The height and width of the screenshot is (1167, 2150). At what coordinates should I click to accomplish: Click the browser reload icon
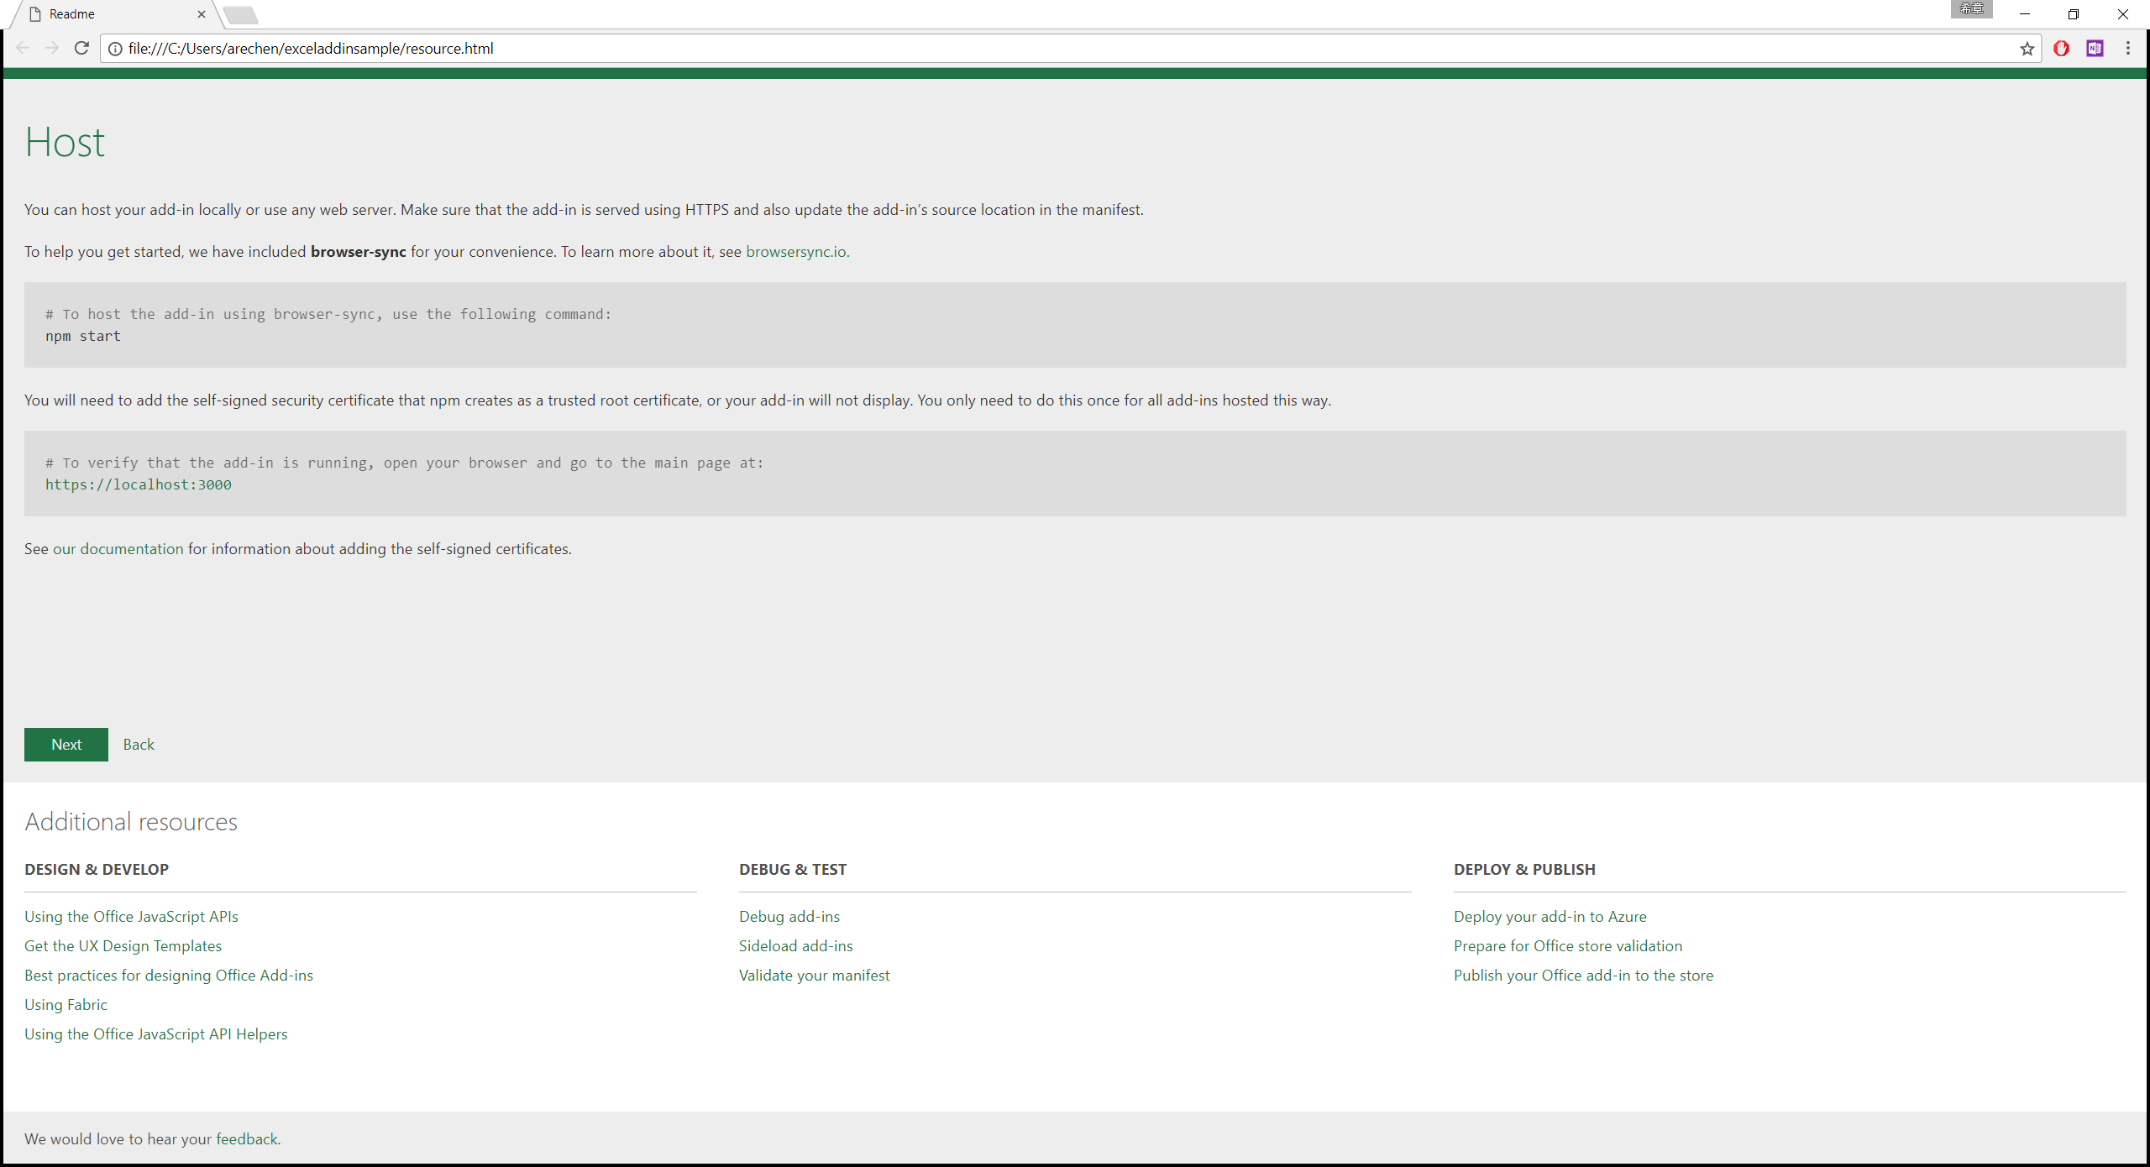pos(81,48)
